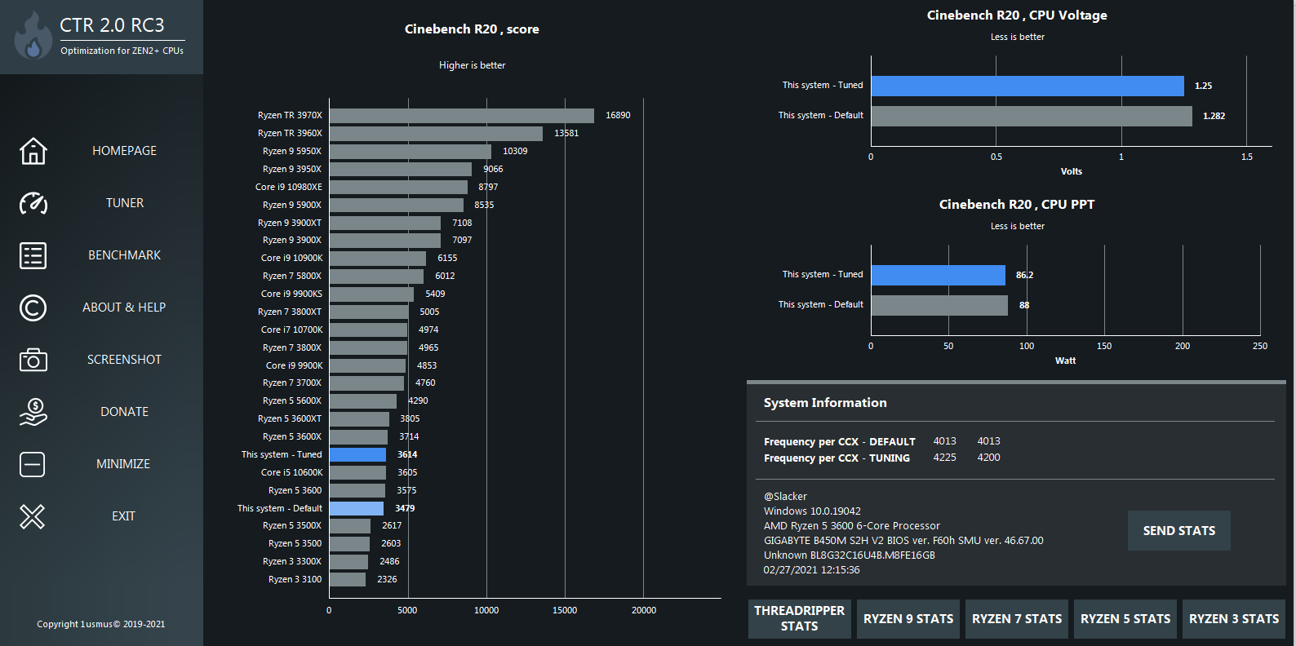Show RYZEN 3 STATS
This screenshot has width=1296, height=646.
[x=1234, y=619]
